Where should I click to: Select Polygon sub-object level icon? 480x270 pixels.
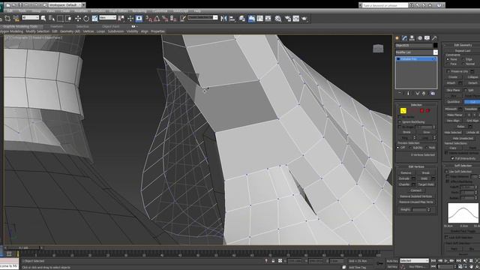point(421,110)
